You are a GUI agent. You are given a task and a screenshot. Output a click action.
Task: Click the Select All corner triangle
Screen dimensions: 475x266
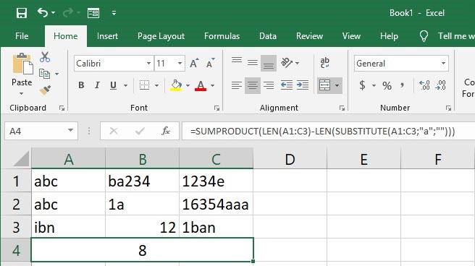(21, 159)
